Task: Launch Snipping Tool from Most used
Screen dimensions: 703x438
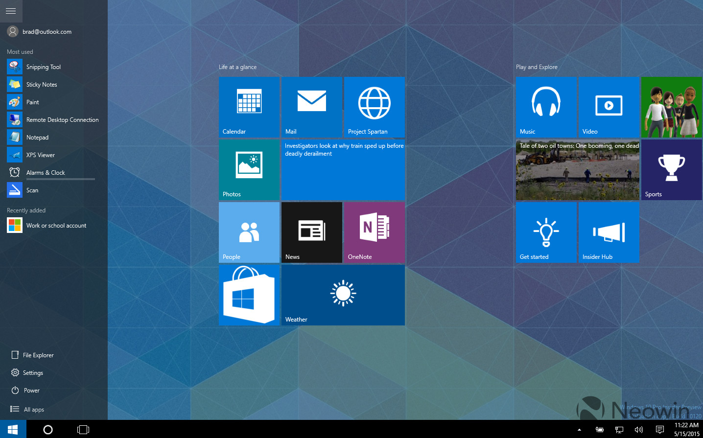Action: click(54, 67)
